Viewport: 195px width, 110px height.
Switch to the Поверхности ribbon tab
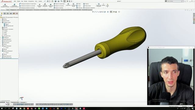click(13, 10)
